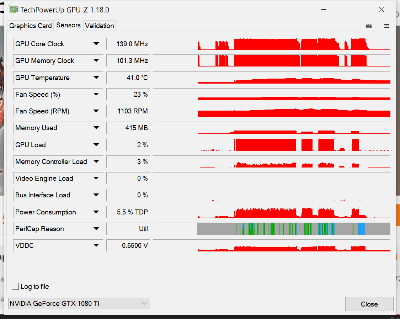The height and width of the screenshot is (319, 400).
Task: Expand the GPU Temperature sensor dropdown
Action: 96,78
